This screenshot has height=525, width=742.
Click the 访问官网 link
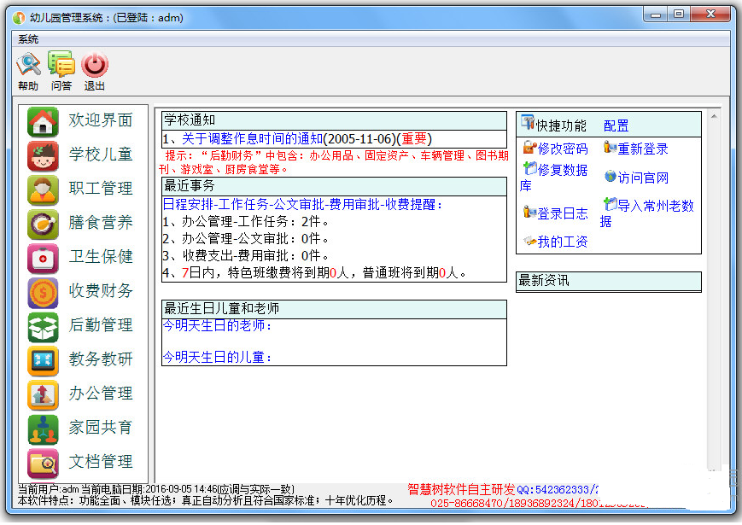(643, 178)
